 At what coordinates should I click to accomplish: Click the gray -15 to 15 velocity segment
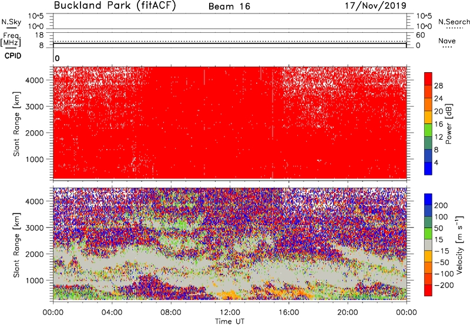[x=428, y=245]
